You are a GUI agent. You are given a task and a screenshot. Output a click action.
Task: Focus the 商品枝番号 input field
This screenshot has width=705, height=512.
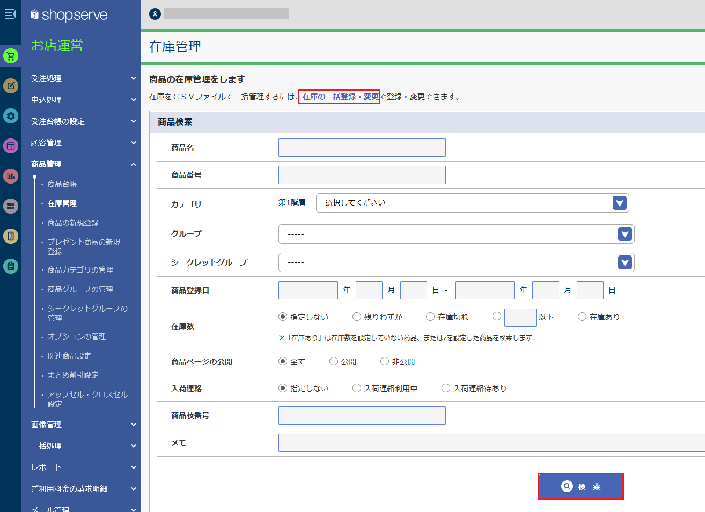[x=362, y=415]
